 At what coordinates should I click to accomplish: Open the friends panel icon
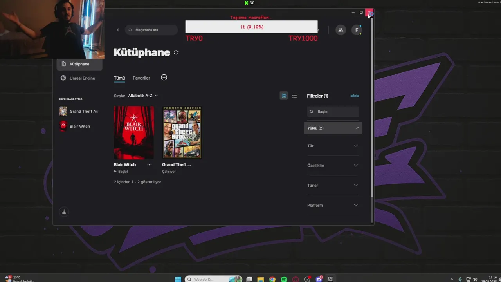341,30
